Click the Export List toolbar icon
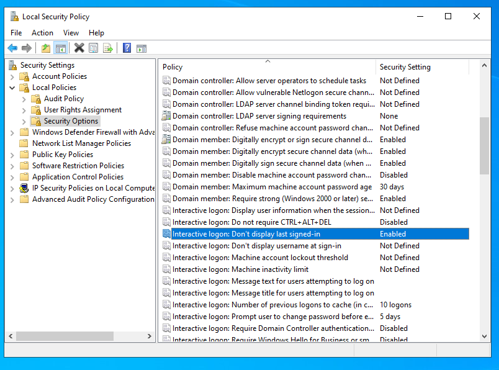Screen dimensions: 499x370 [108, 48]
